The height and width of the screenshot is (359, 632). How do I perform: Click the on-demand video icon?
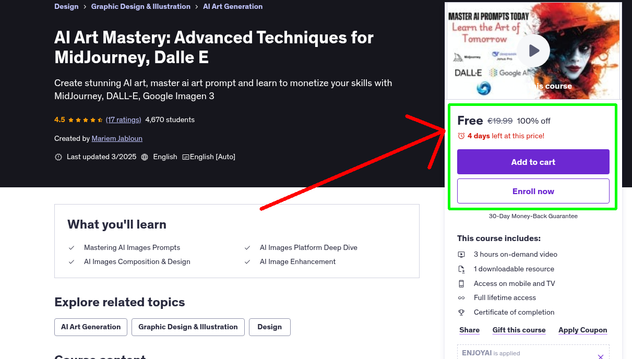[x=461, y=255]
